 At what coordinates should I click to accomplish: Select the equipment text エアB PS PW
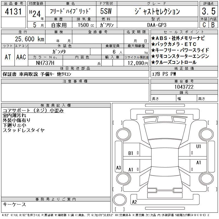click(164, 74)
